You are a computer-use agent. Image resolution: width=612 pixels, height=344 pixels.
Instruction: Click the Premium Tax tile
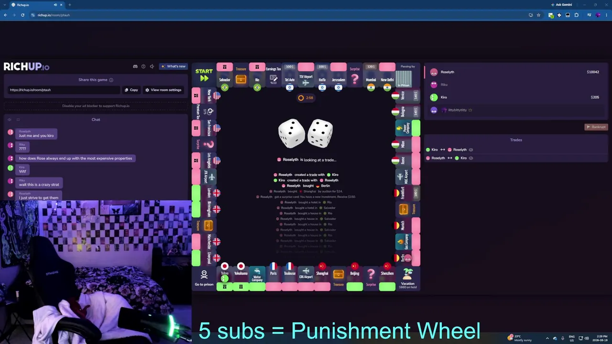(205, 112)
